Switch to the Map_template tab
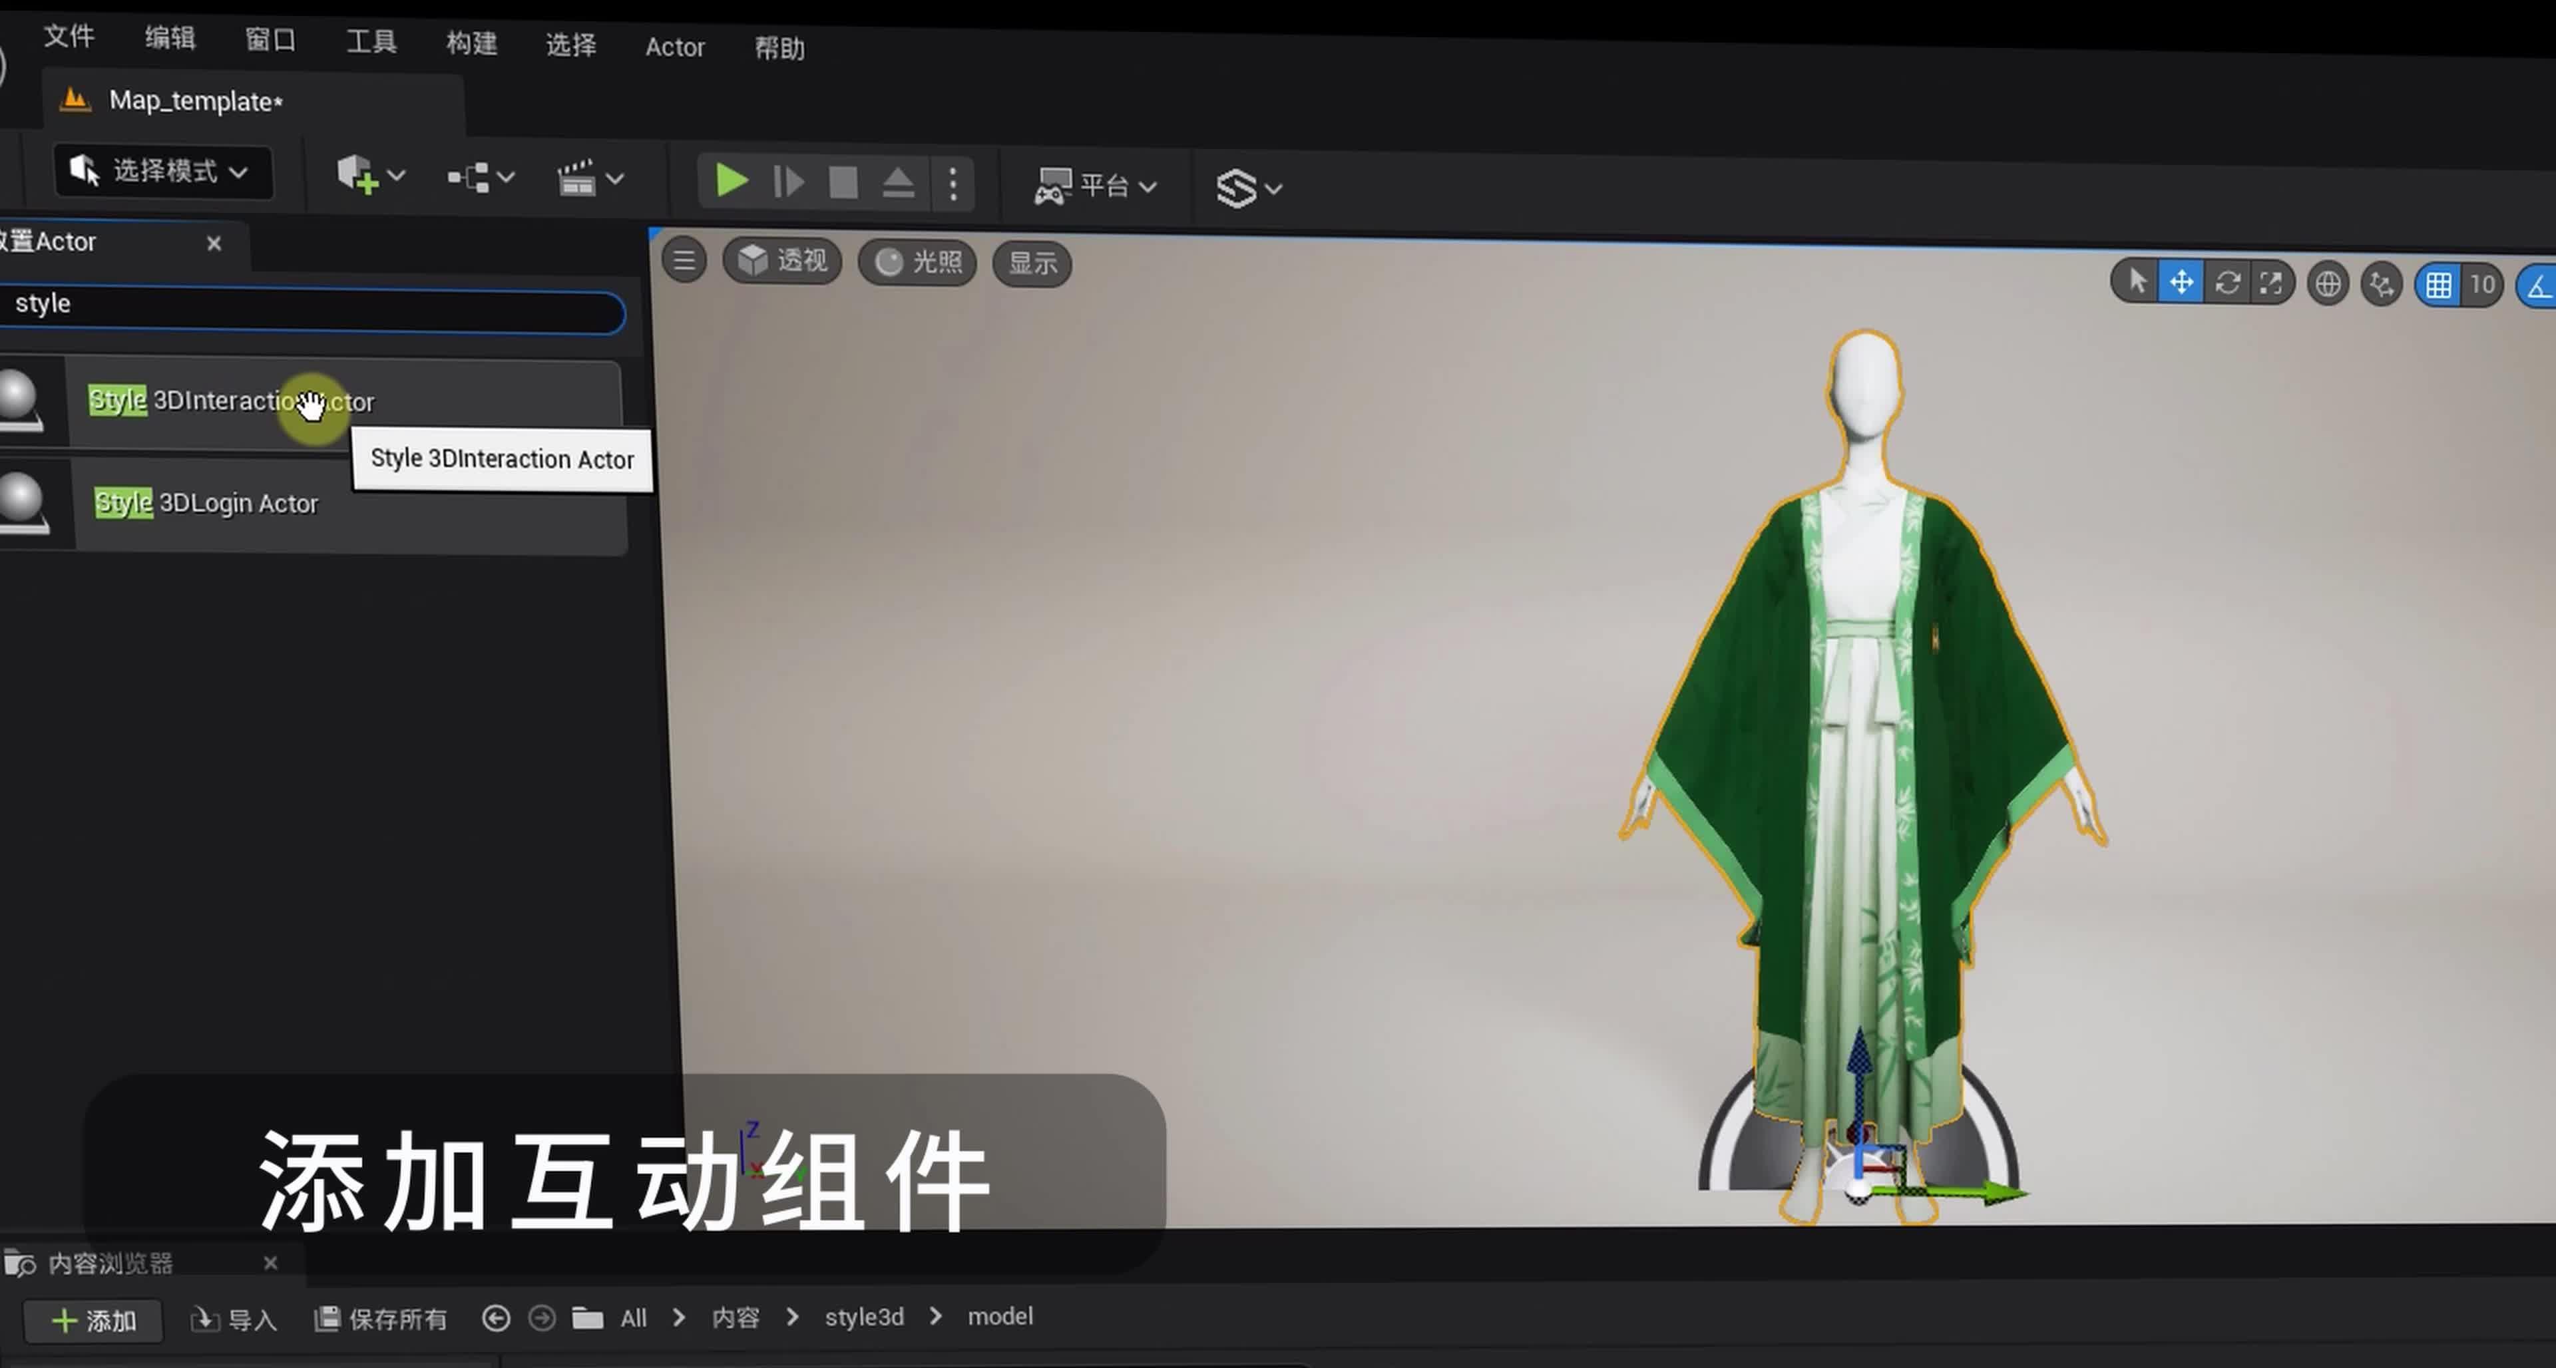The height and width of the screenshot is (1368, 2556). [x=194, y=100]
